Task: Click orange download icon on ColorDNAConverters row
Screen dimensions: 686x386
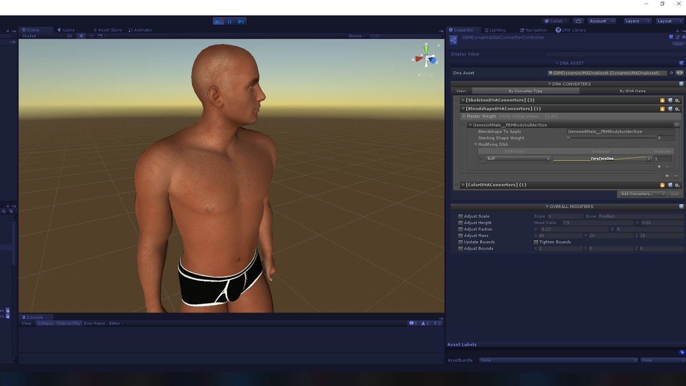Action: click(662, 185)
